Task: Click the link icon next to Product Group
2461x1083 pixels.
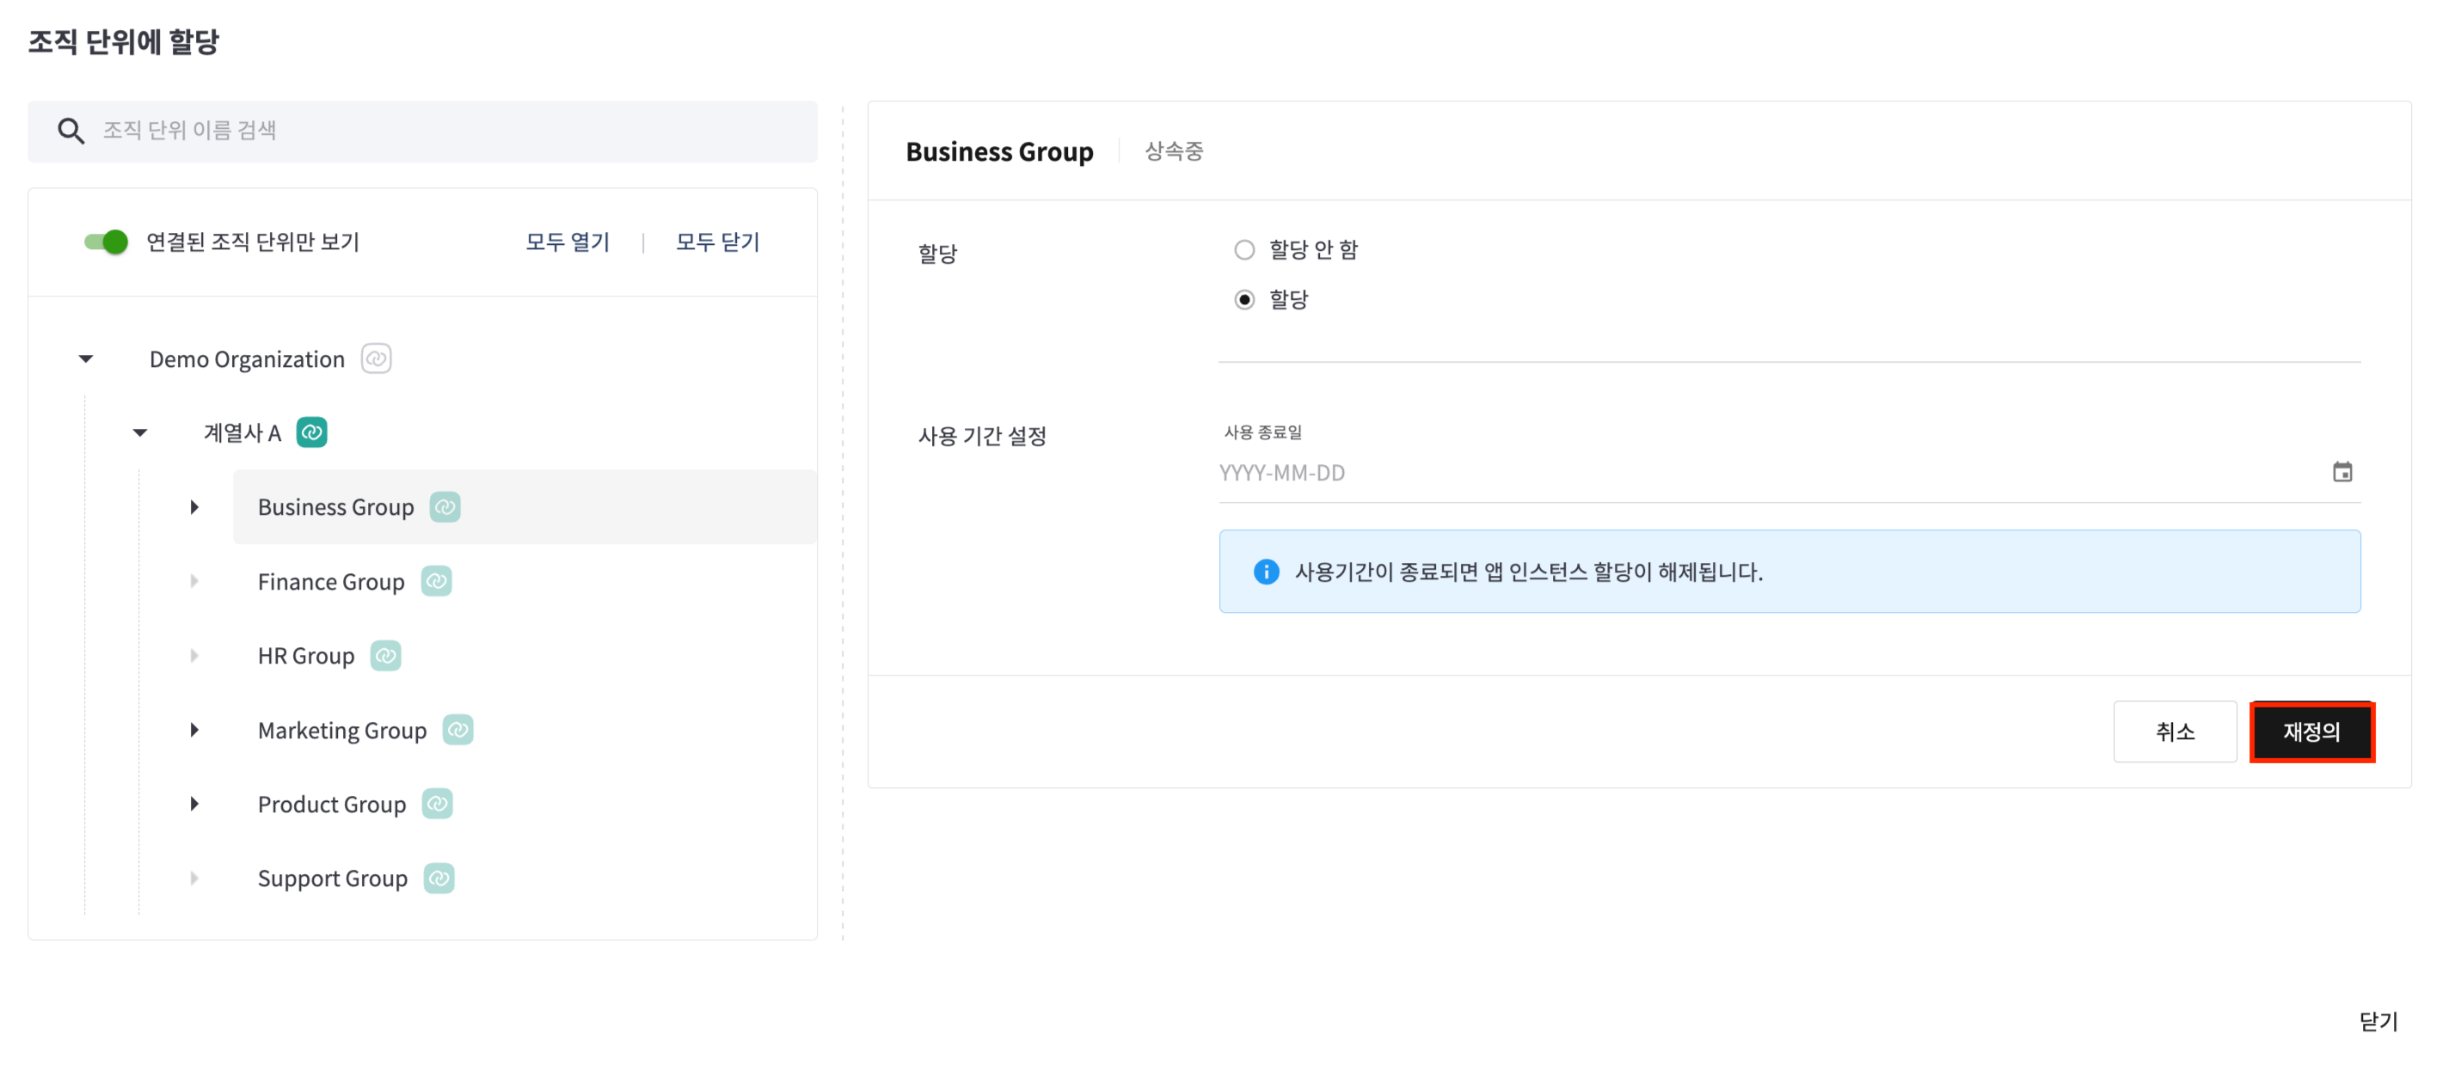Action: 437,805
